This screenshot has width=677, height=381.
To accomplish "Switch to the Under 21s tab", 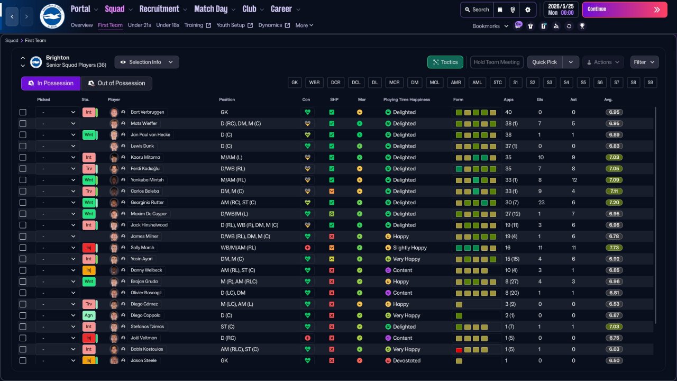I will (140, 25).
